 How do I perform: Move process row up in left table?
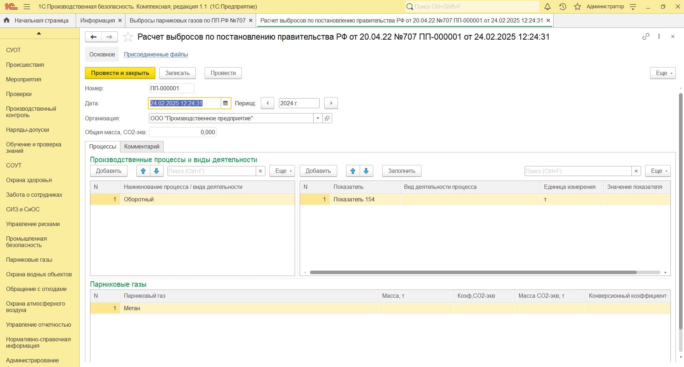pos(143,171)
